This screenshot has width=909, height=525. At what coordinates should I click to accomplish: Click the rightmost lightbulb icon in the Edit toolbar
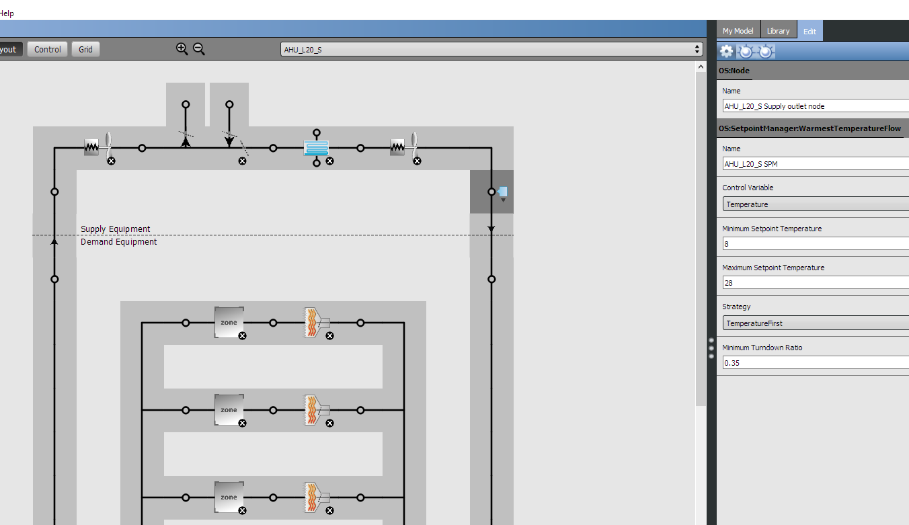pos(766,51)
